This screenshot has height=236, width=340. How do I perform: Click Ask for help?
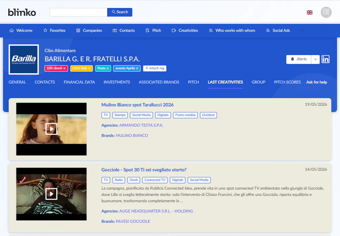click(316, 82)
